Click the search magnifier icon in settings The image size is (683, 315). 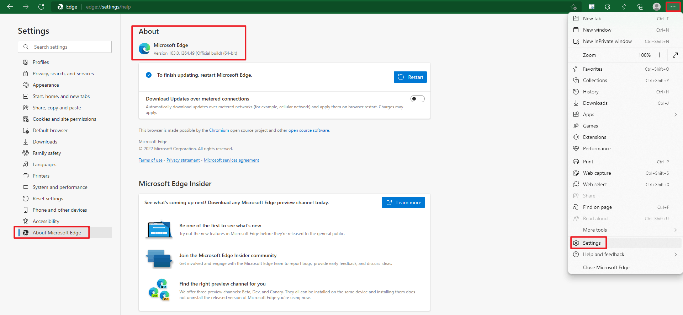26,47
